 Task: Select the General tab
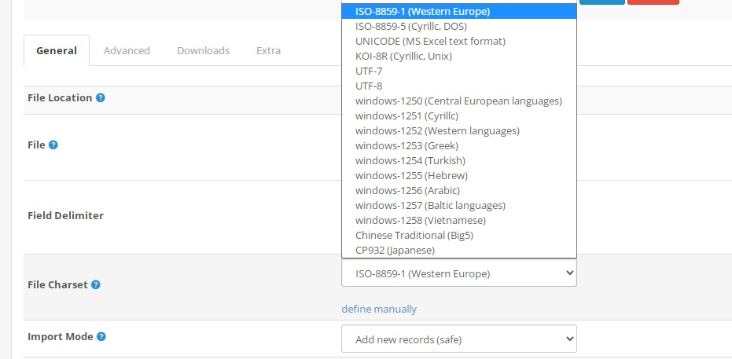click(x=57, y=50)
